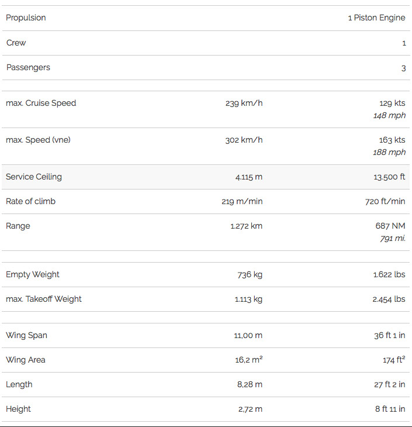This screenshot has width=412, height=427.
Task: Select the 16,2 m² wing area value
Action: tap(248, 360)
